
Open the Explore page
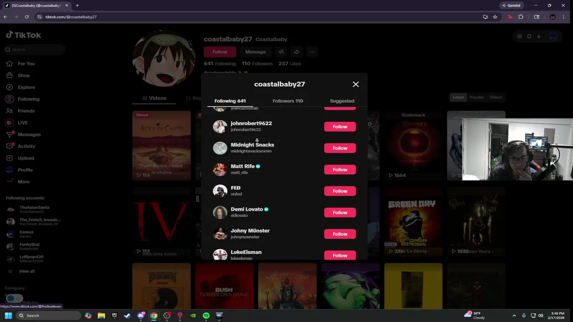pyautogui.click(x=26, y=87)
